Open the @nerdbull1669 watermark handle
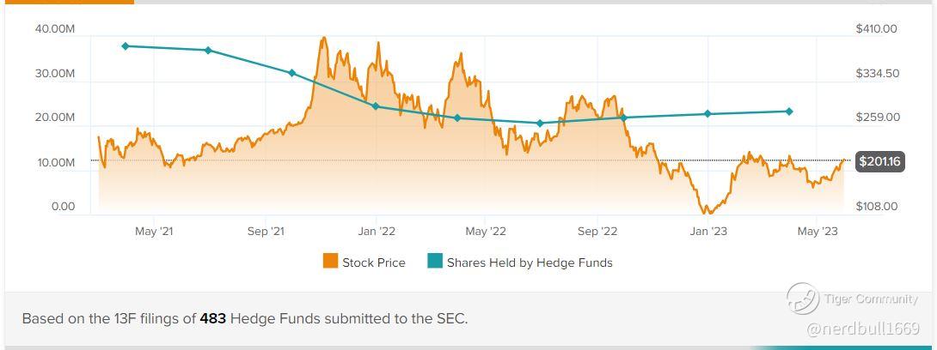This screenshot has width=937, height=350. coord(861,328)
